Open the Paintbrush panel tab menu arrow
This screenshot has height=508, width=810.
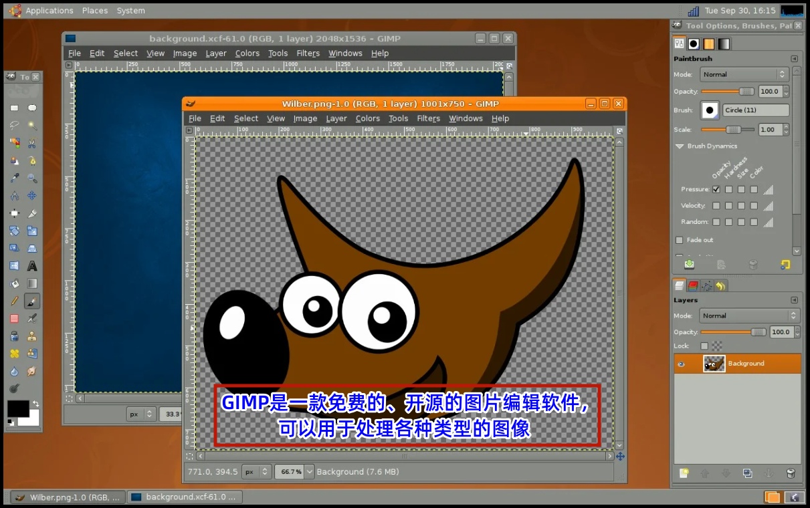[x=794, y=59]
